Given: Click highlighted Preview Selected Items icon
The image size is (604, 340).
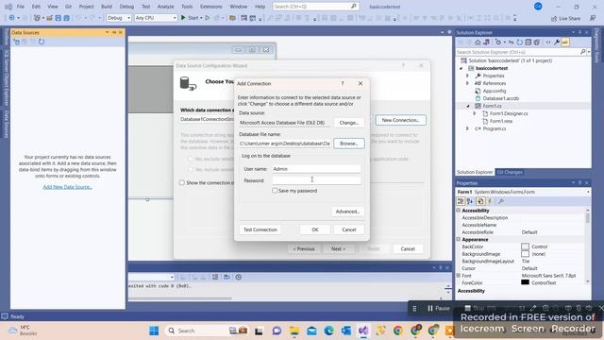Looking at the screenshot, I should click(565, 42).
